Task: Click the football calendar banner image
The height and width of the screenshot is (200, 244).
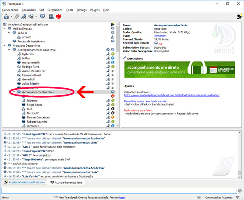Action: (x=179, y=69)
